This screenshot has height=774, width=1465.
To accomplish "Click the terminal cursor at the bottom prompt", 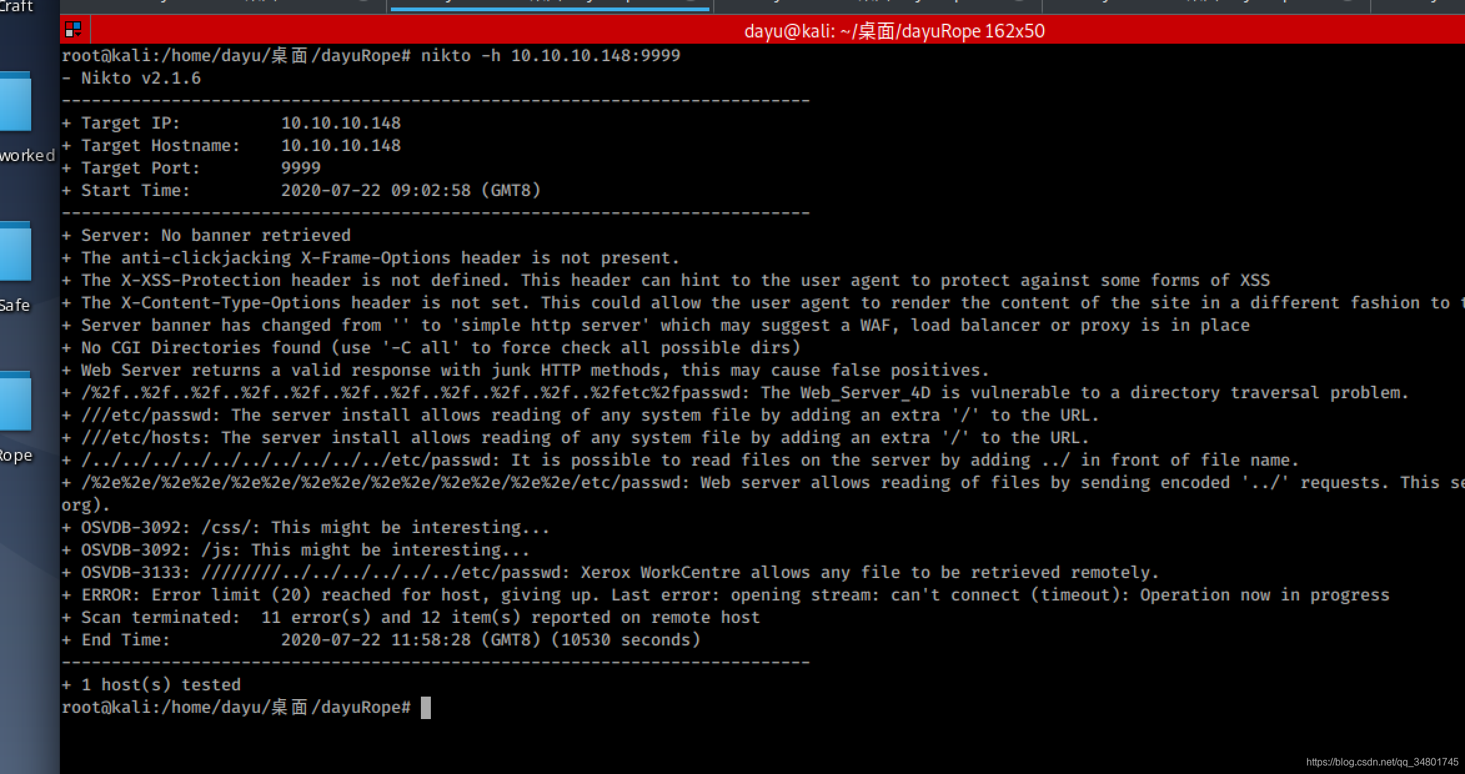I will 426,708.
